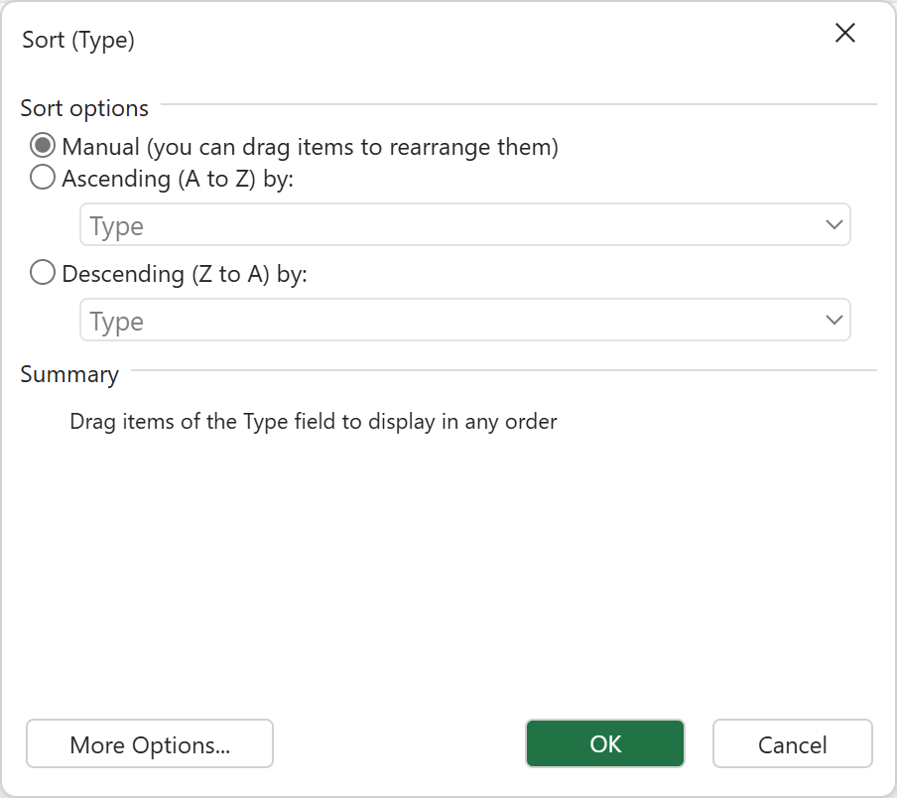Click the 'Summary' section heading

tap(69, 374)
